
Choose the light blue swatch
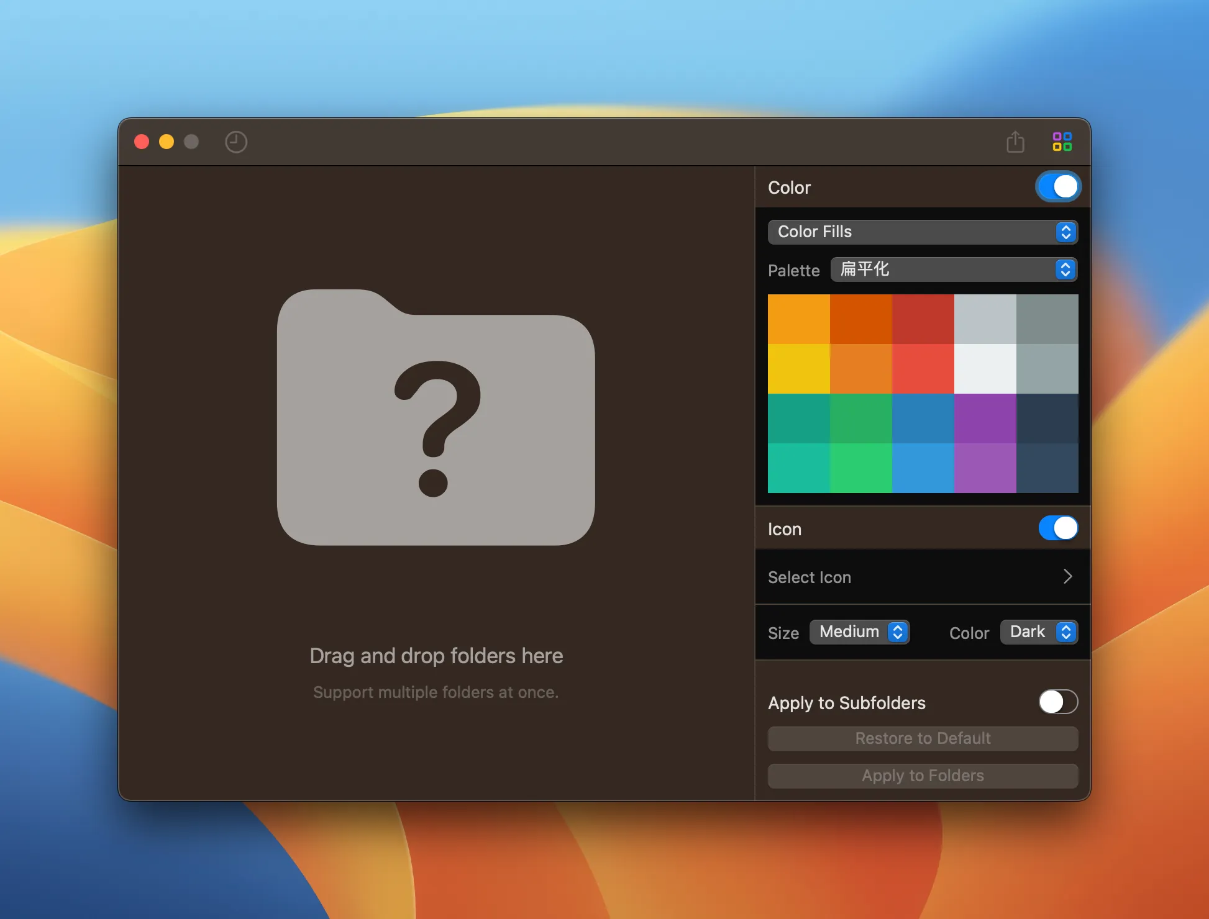(x=923, y=468)
